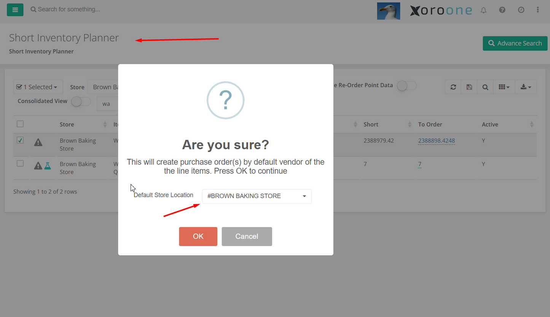Click warning triangle icon in second row

[38, 166]
